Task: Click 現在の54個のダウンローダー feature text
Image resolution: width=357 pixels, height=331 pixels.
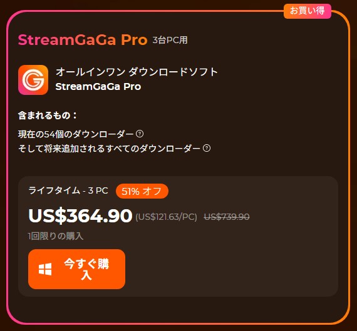Action: [x=76, y=134]
